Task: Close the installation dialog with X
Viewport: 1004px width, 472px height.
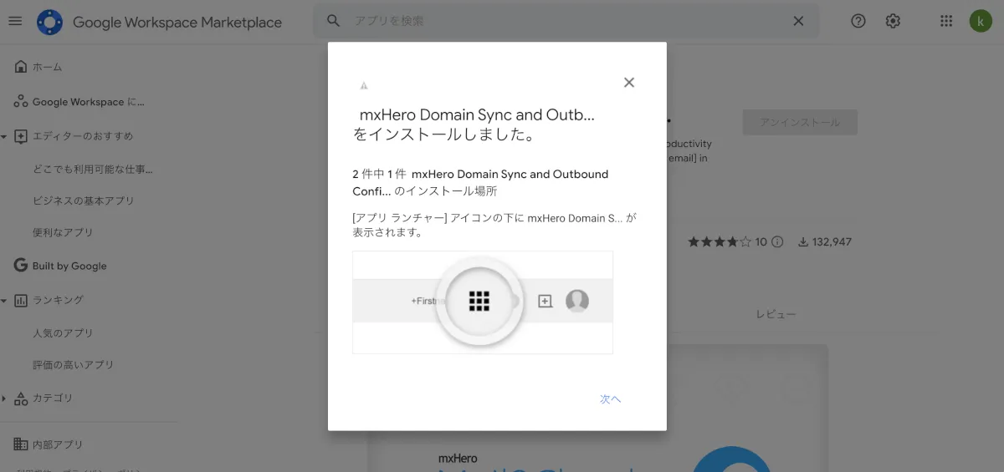Action: pos(629,82)
